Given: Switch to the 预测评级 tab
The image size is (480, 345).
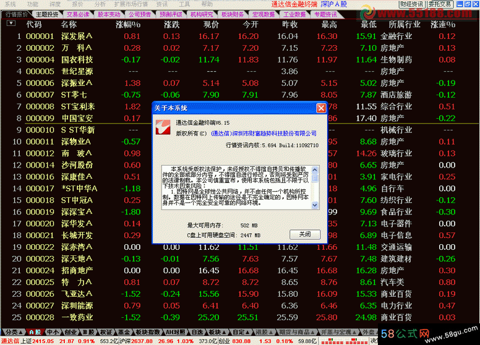Looking at the screenshot, I should [x=171, y=14].
